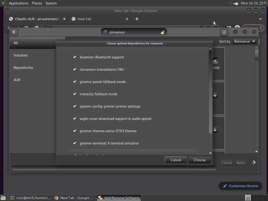The height and width of the screenshot is (201, 268).
Task: Uncheck cinnamon-translations i18n
Action: (x=75, y=69)
